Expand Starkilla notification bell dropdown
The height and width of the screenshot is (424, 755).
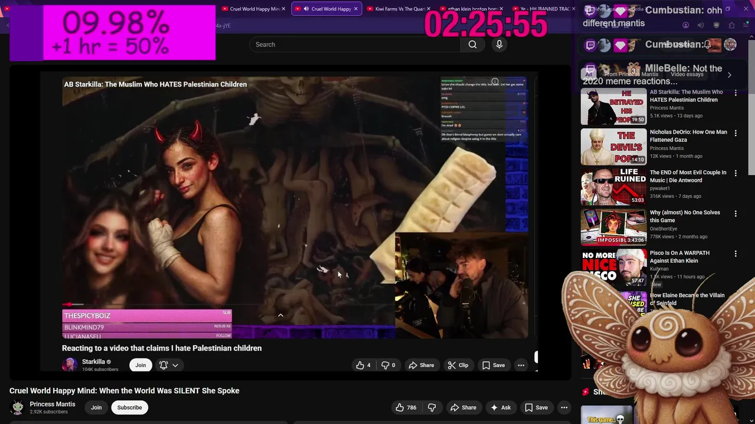(x=168, y=365)
